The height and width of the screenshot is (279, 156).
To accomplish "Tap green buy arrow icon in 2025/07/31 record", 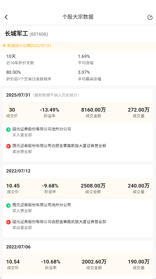I will point(8,129).
